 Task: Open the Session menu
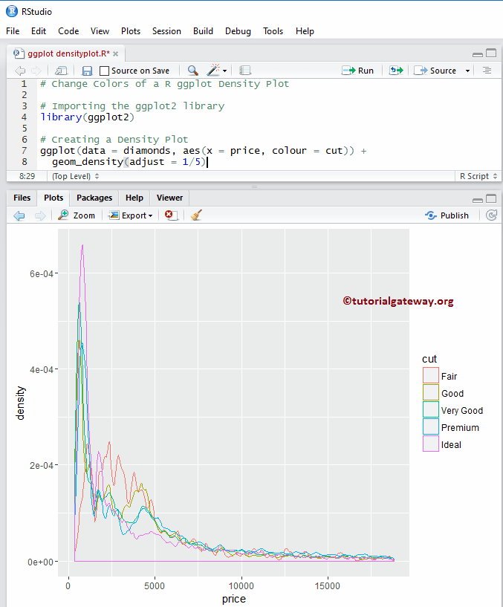click(x=166, y=31)
